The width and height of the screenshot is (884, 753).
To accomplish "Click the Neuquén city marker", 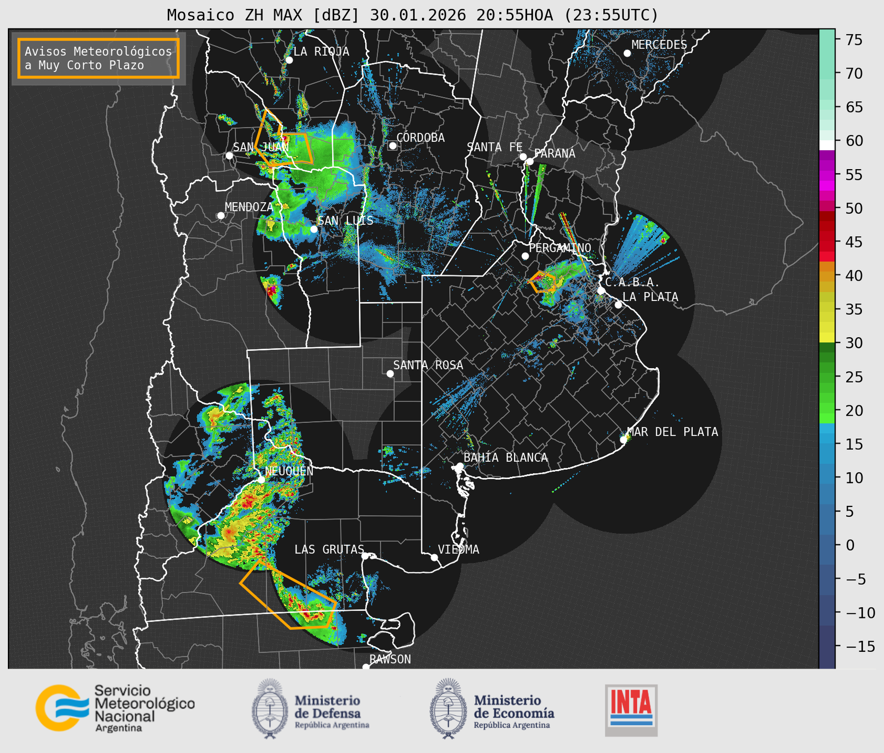I will [x=261, y=479].
